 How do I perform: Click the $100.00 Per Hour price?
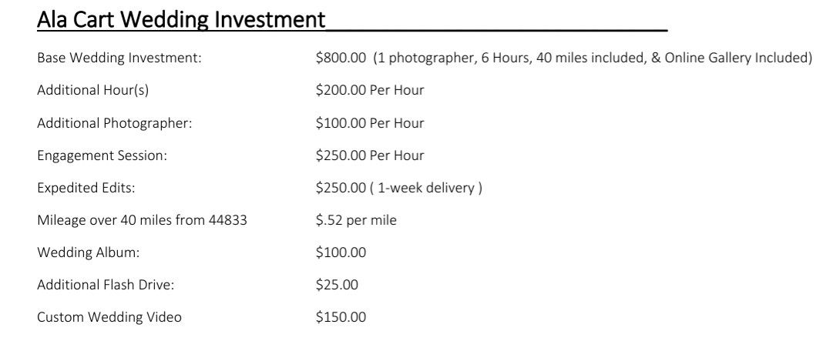click(370, 123)
